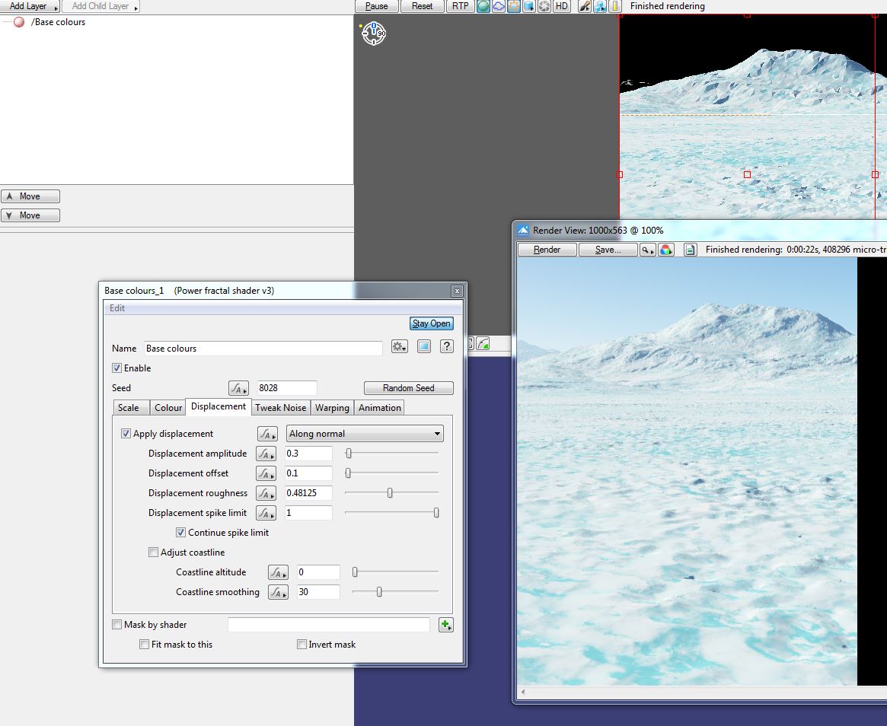
Task: Toggle atmosphere cloud preview icon in 3D toolbar
Action: click(499, 6)
